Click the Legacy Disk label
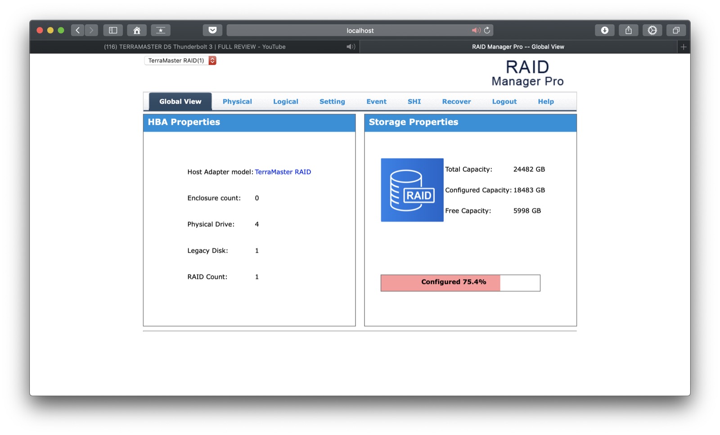The width and height of the screenshot is (720, 435). point(208,251)
